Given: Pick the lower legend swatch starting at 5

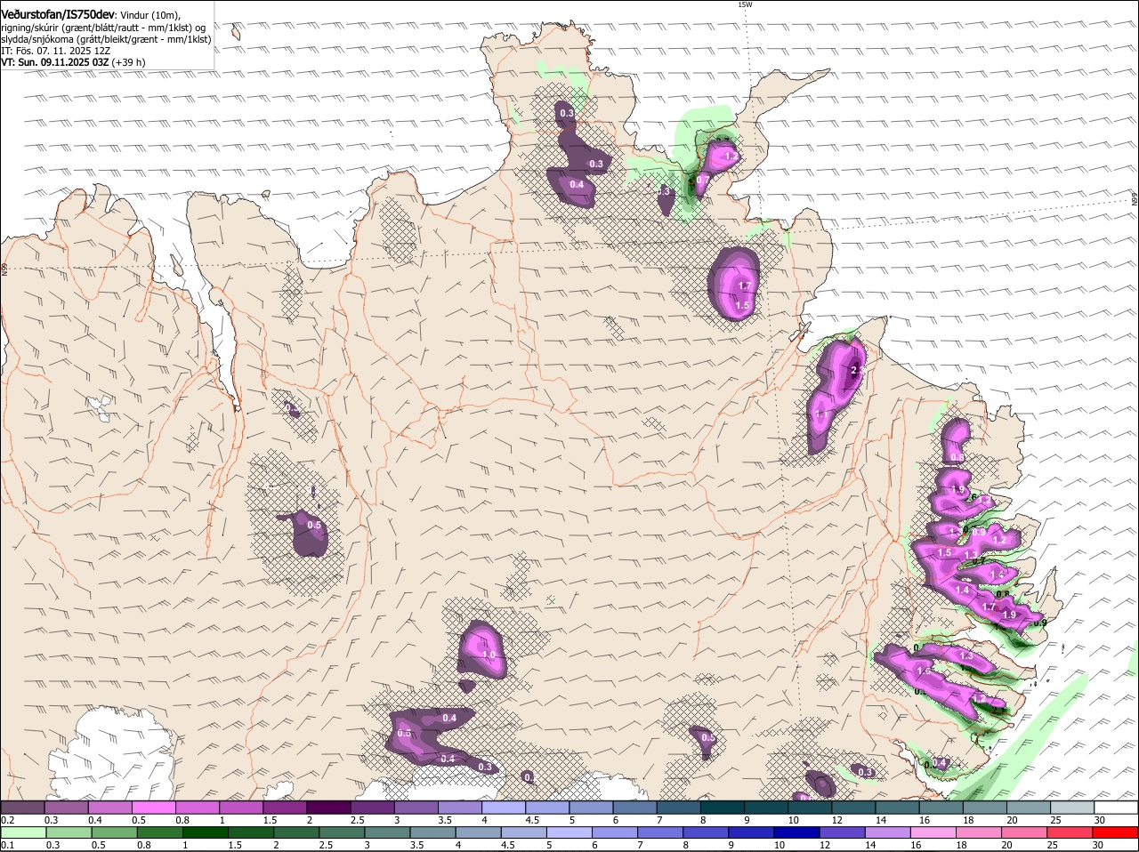Looking at the screenshot, I should point(570,832).
